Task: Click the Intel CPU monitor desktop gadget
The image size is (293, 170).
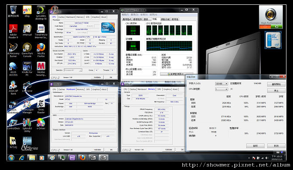Action: (273, 40)
